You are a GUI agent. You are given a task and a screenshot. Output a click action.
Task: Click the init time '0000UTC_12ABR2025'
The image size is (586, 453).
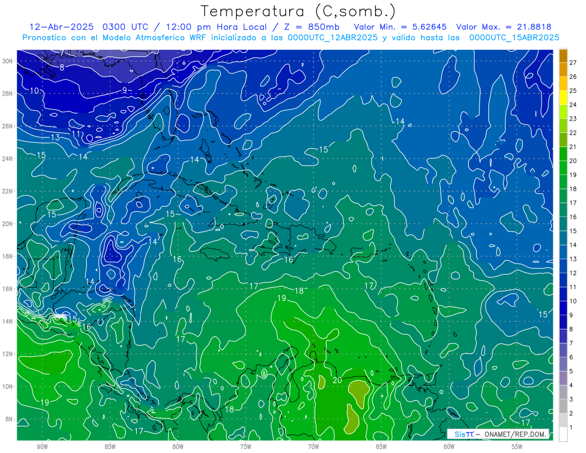click(x=333, y=38)
